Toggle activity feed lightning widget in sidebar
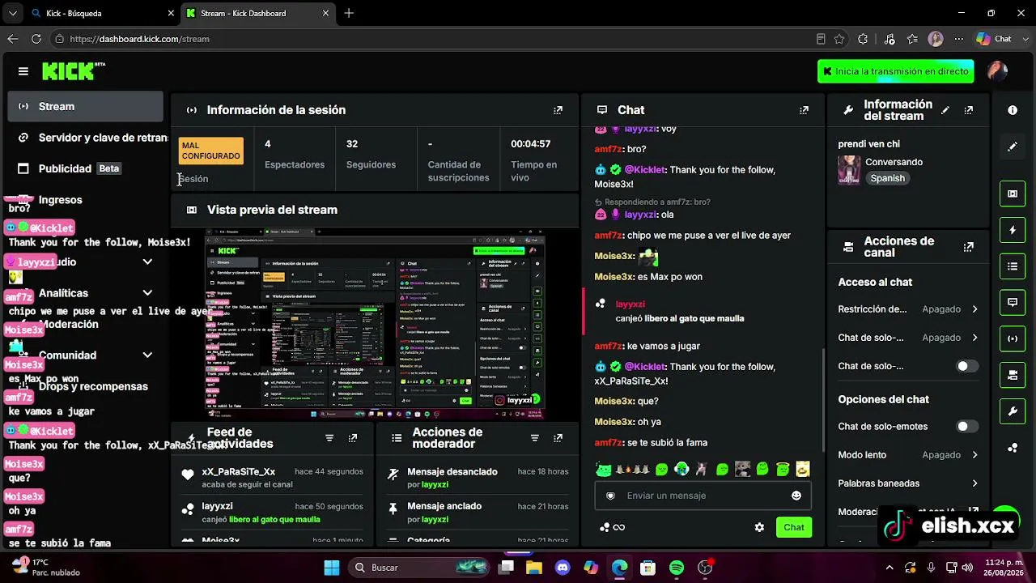This screenshot has width=1036, height=583. pyautogui.click(x=1013, y=230)
